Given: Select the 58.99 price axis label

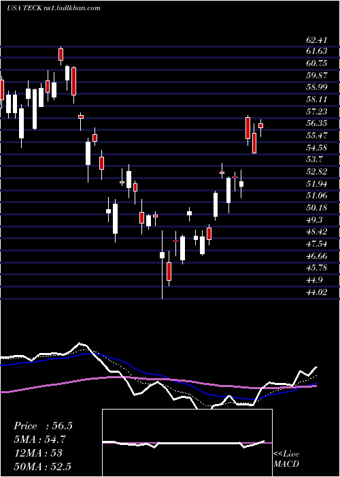Looking at the screenshot, I should [316, 87].
